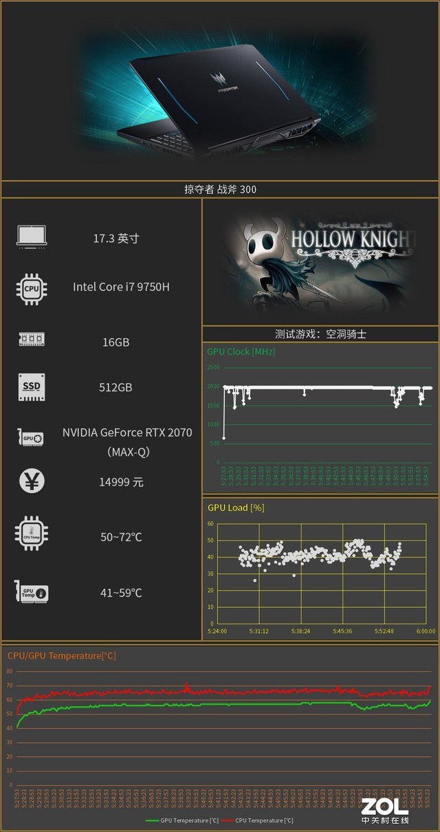Click the CPU Temp chip icon
This screenshot has width=440, height=832.
tap(31, 534)
